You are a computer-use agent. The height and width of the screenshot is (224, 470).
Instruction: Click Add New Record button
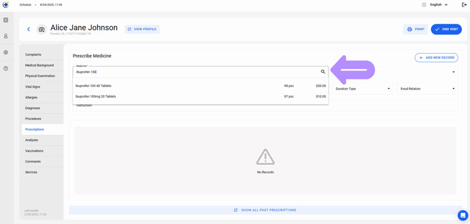pos(436,57)
